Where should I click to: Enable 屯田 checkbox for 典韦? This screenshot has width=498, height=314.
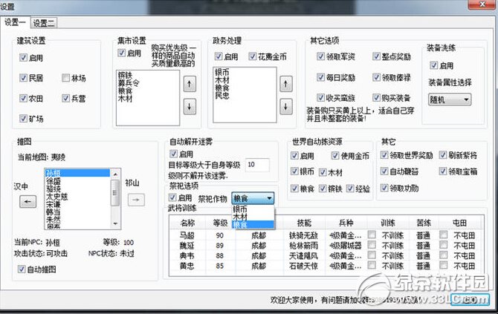(444, 255)
